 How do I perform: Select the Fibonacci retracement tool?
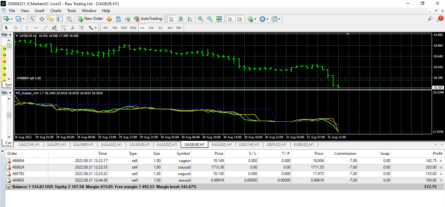64,28
